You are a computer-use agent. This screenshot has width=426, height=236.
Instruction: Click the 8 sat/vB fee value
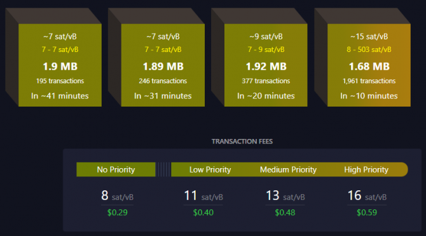pyautogui.click(x=117, y=195)
